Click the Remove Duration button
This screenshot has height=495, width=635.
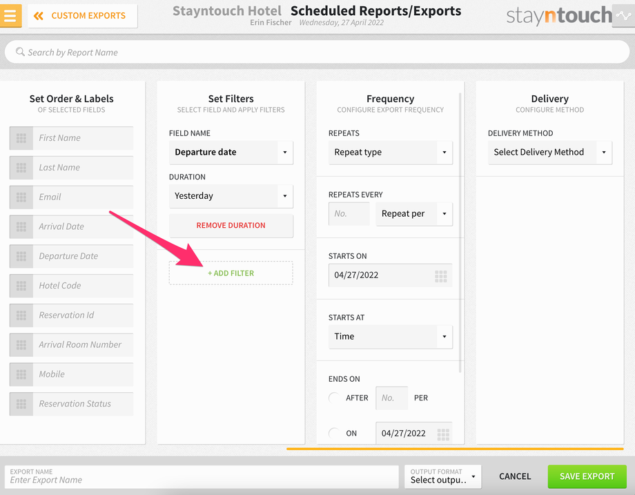(x=231, y=226)
